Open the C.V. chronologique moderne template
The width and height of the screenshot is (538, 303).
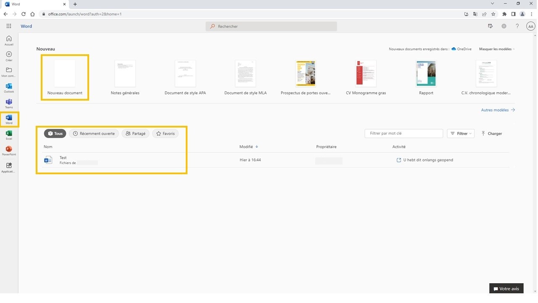[x=486, y=77]
